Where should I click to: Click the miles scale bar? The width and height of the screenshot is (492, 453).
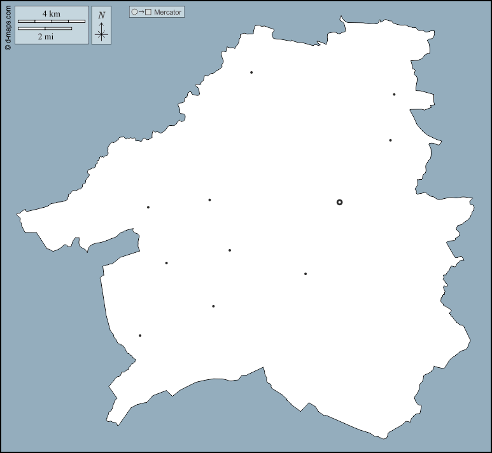click(45, 29)
